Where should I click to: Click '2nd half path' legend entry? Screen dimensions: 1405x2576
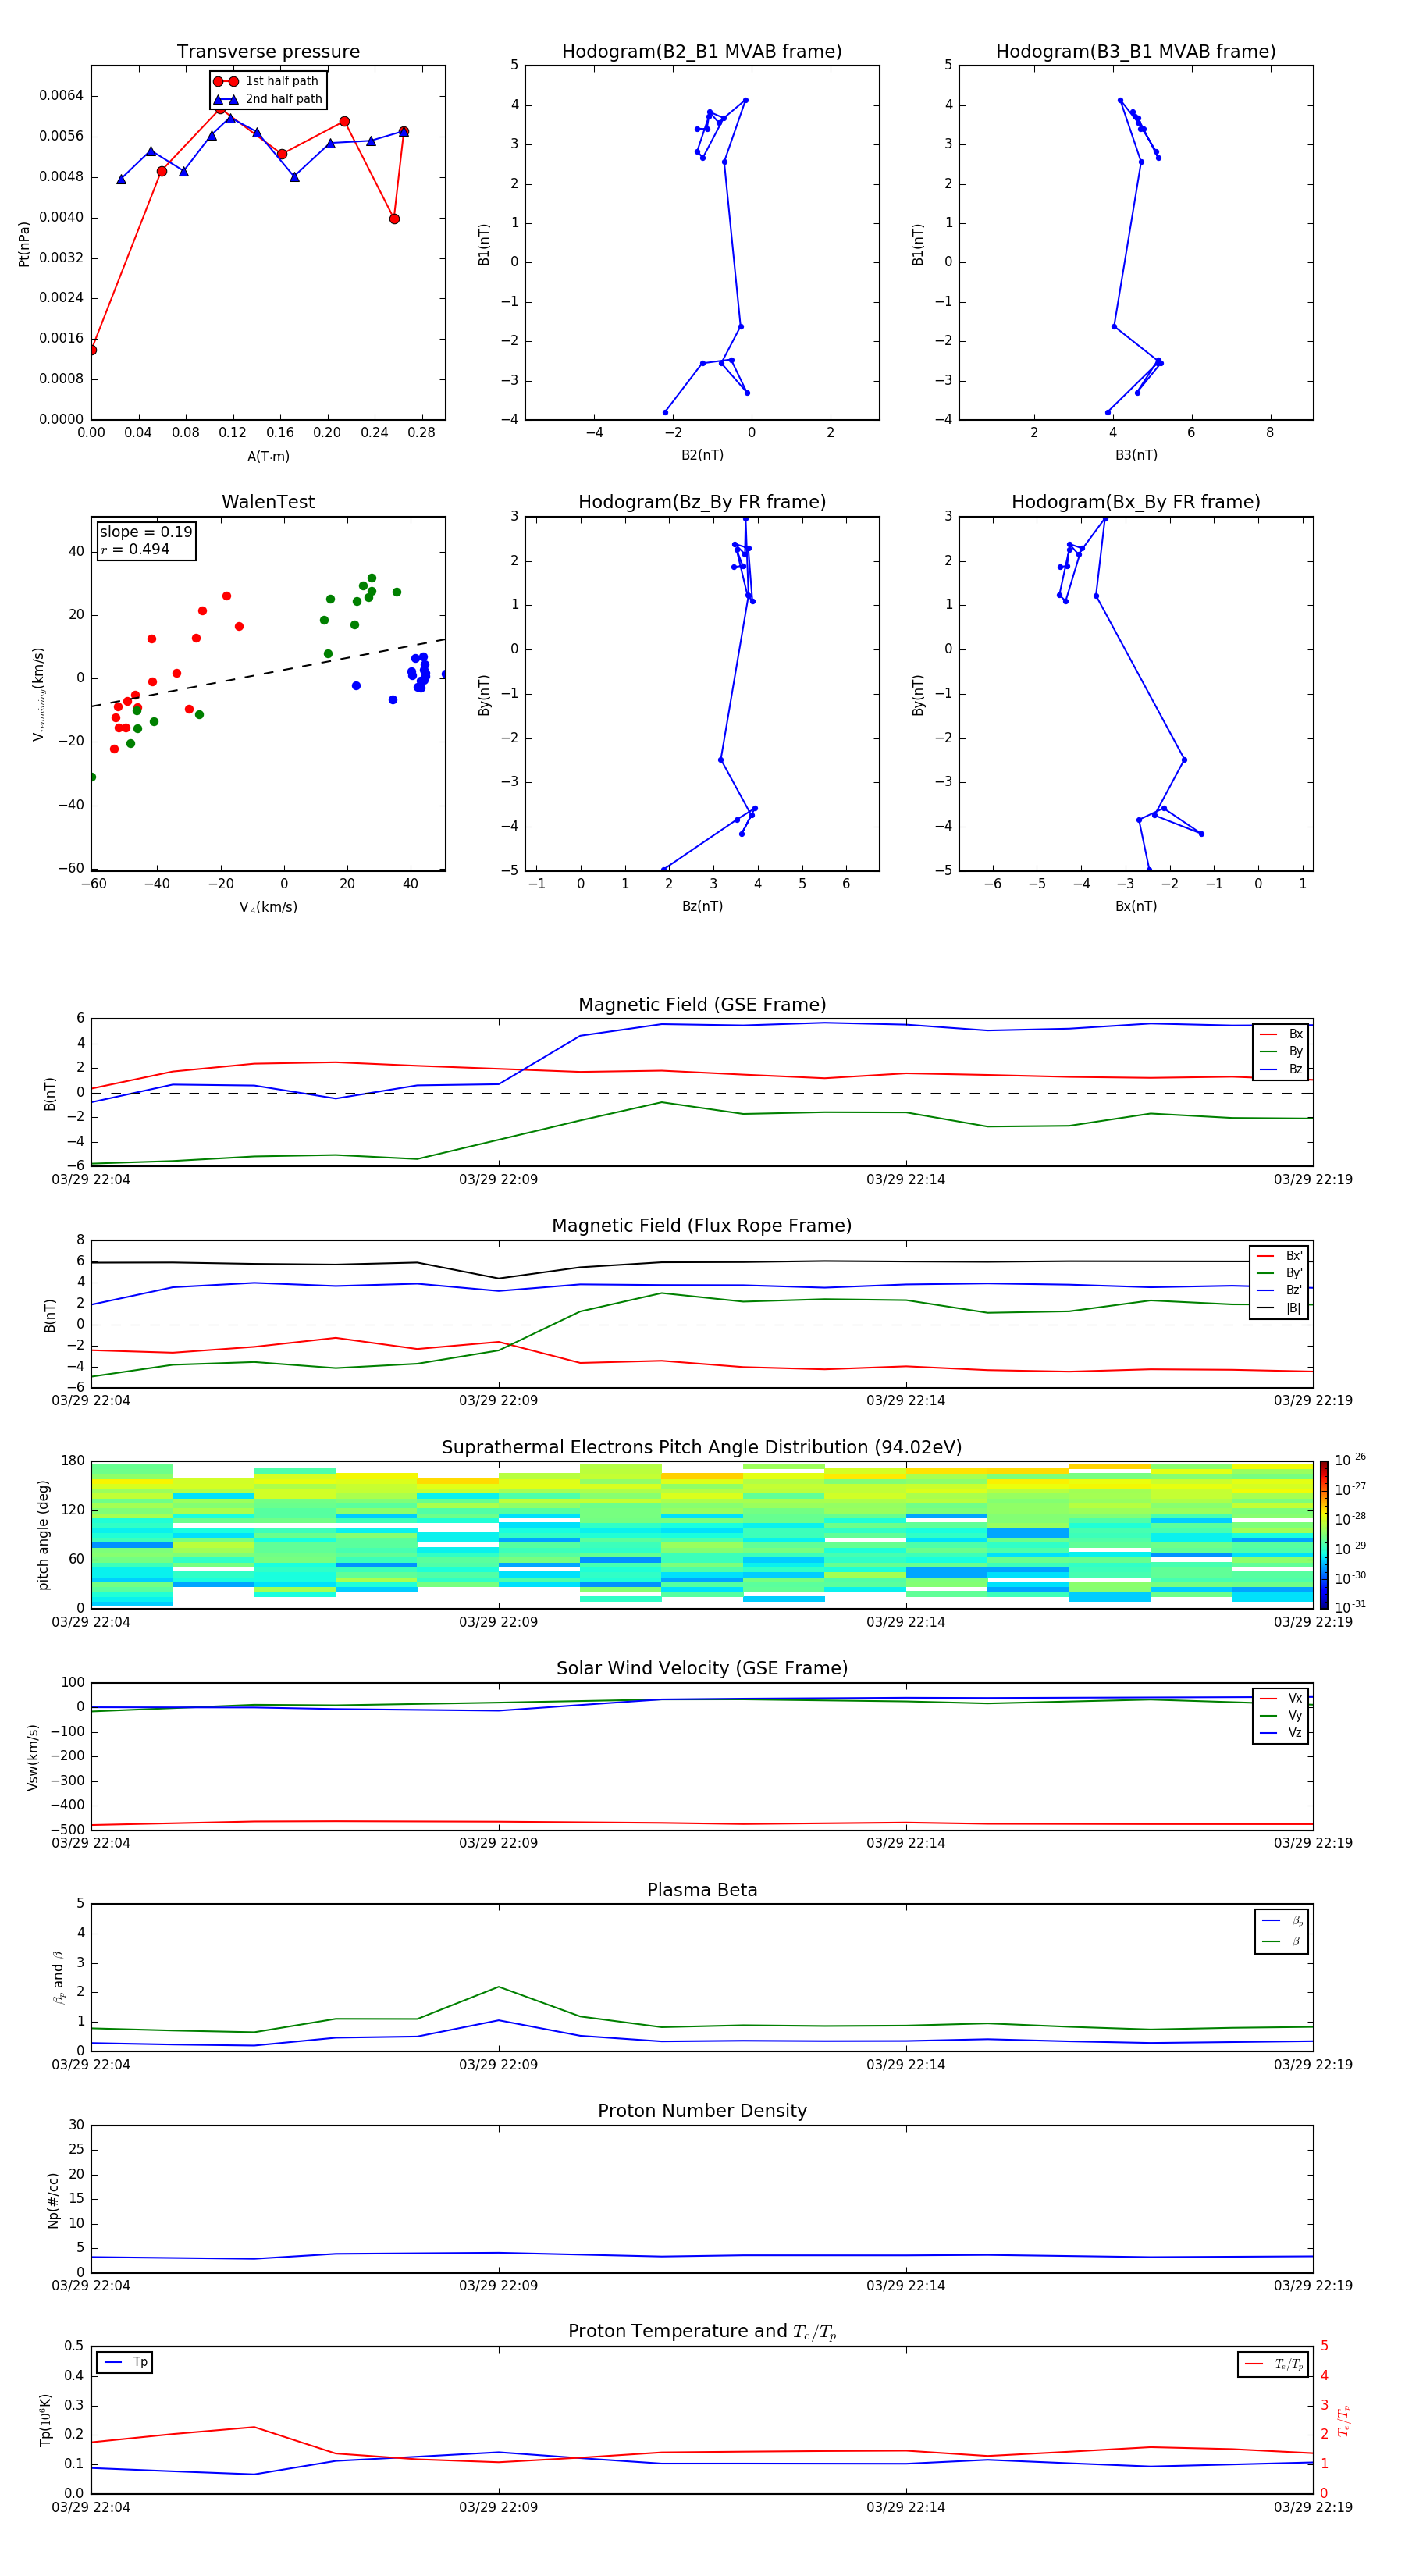point(268,99)
